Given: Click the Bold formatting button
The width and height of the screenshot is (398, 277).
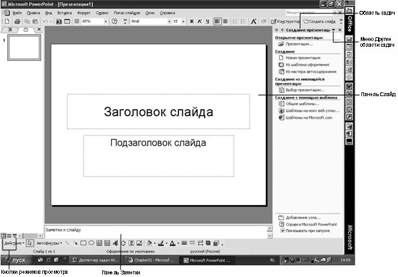Looking at the screenshot, I should coord(192,21).
